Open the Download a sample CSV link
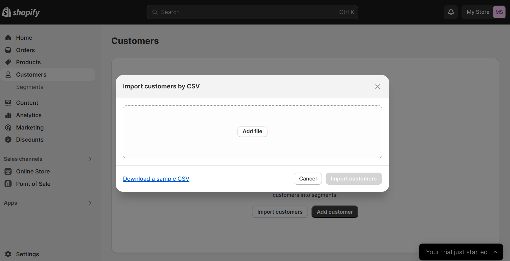 156,179
